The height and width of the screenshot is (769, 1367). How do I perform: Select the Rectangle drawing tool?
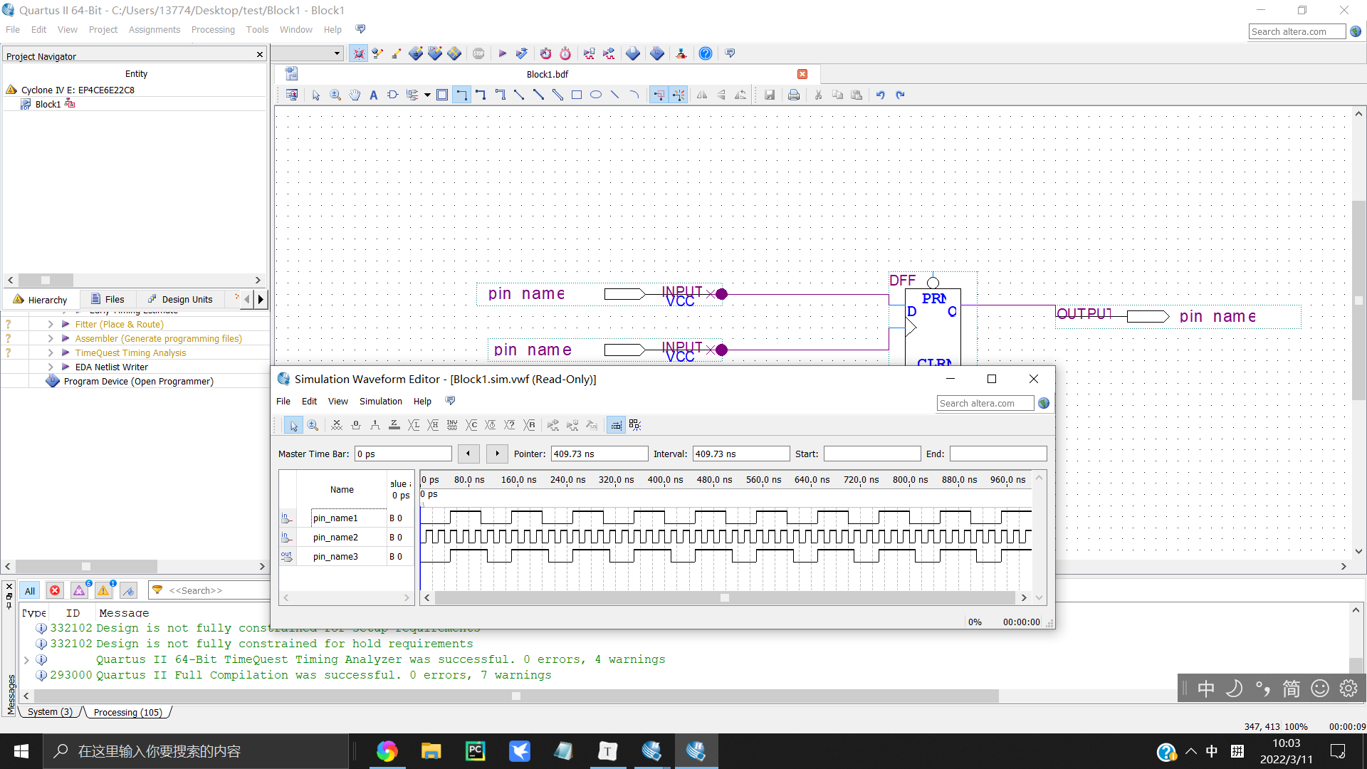[x=577, y=95]
